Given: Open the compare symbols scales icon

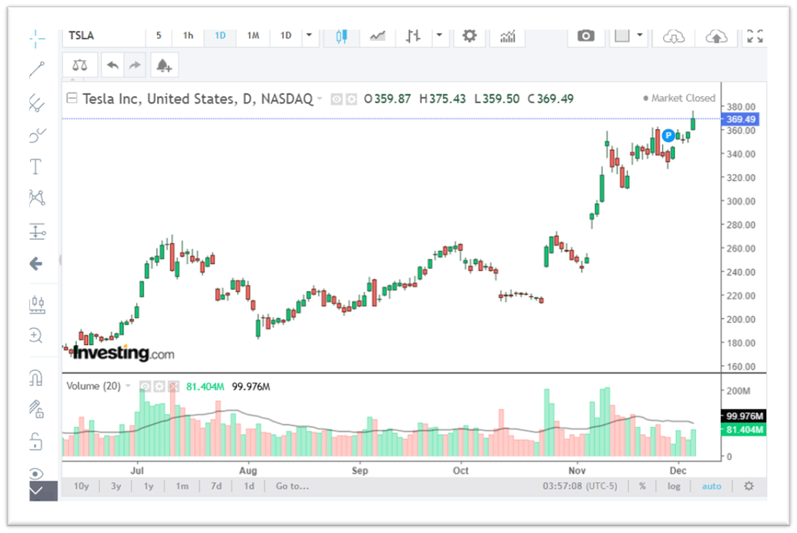Looking at the screenshot, I should (x=80, y=65).
